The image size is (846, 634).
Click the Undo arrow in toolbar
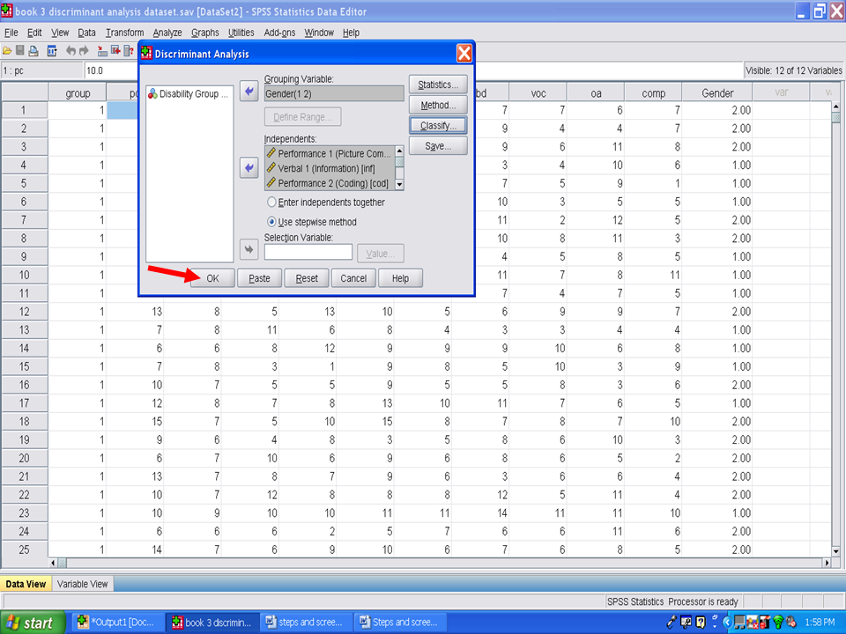tap(70, 51)
